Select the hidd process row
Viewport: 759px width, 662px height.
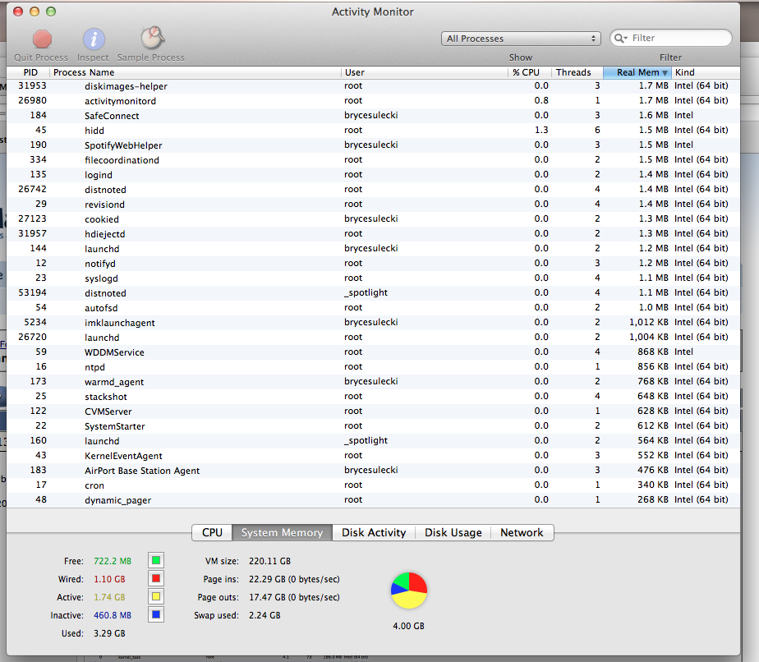373,130
